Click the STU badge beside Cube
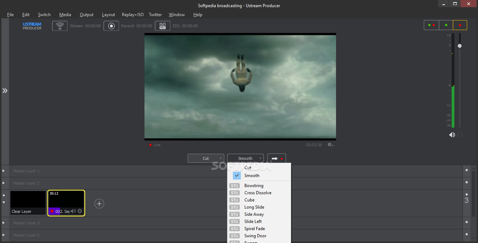This screenshot has height=243, width=478. click(235, 200)
